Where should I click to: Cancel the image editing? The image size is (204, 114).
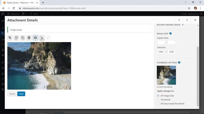12,94
